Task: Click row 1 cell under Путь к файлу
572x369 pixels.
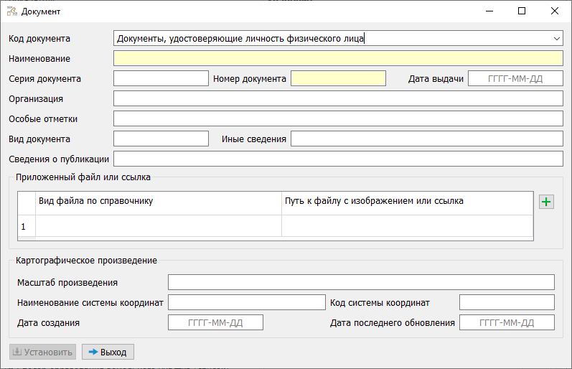Action: [406, 226]
